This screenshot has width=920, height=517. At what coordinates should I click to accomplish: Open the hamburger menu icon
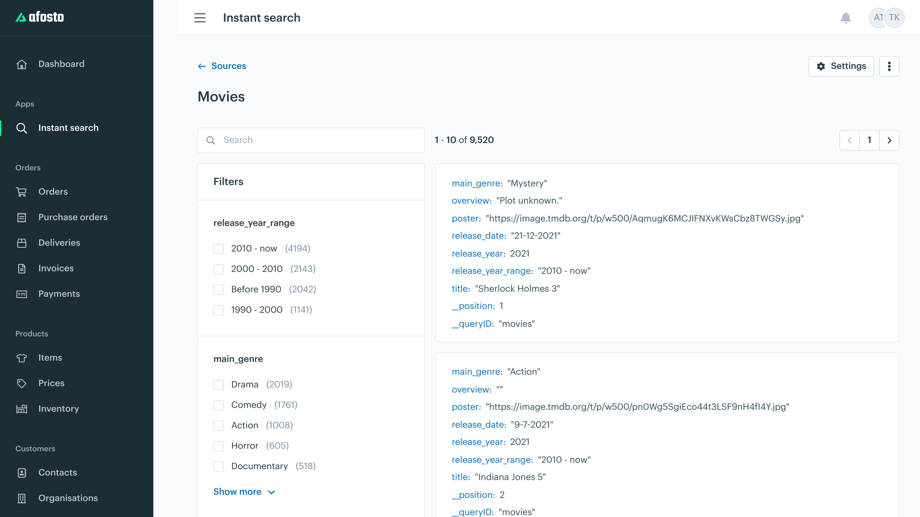click(x=200, y=18)
